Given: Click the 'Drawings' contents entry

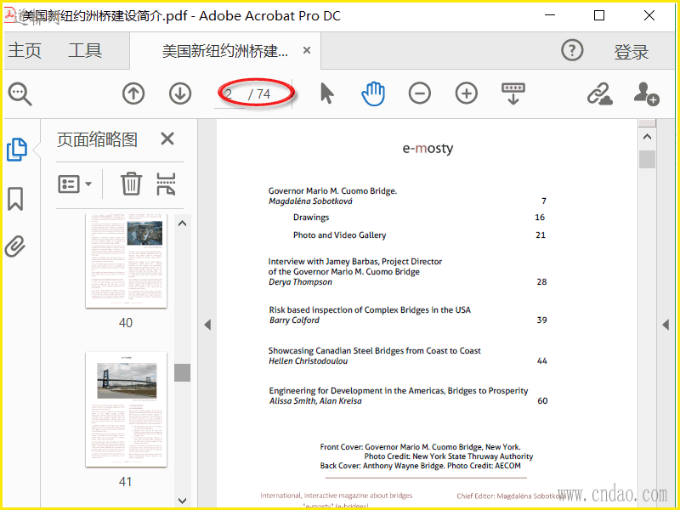Looking at the screenshot, I should coord(311,218).
